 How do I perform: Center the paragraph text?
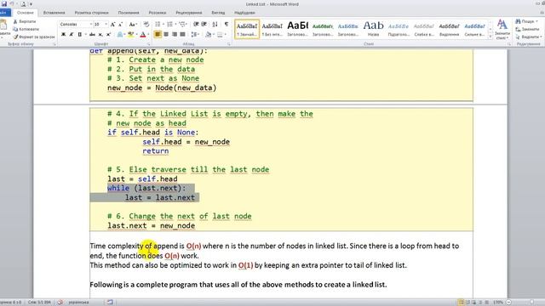[x=166, y=34]
